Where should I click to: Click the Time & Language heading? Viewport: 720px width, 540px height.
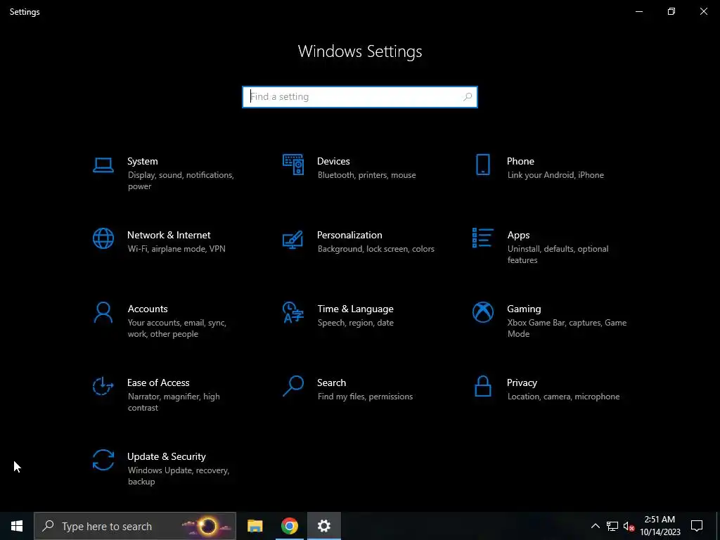tap(355, 309)
